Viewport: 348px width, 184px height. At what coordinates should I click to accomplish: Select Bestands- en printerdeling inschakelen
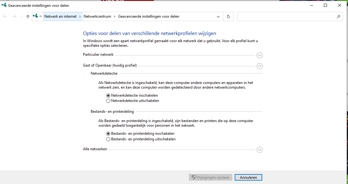(140, 134)
